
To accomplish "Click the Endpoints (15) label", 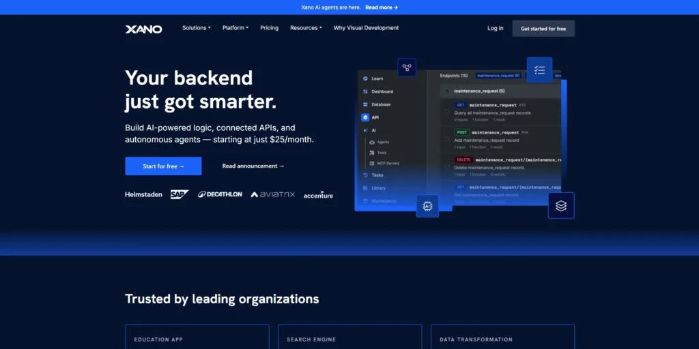I will [x=454, y=76].
